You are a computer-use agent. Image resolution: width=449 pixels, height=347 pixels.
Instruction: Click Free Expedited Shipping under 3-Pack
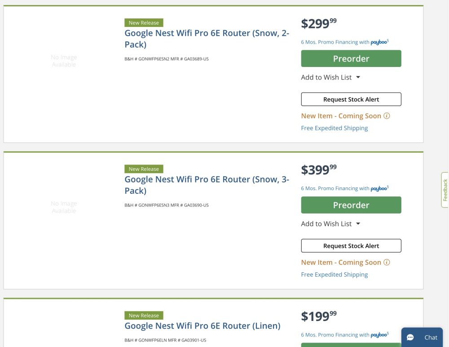pyautogui.click(x=335, y=275)
